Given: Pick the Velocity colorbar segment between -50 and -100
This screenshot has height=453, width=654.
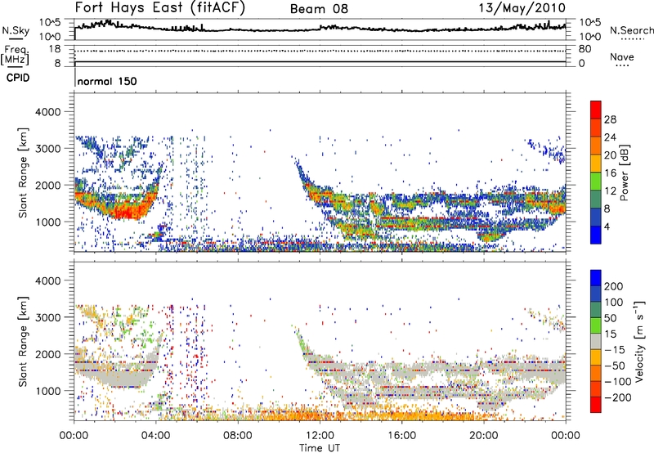Looking at the screenshot, I should [596, 373].
